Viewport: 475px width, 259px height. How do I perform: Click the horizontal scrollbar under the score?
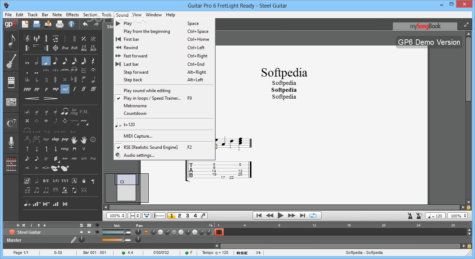pyautogui.click(x=284, y=207)
